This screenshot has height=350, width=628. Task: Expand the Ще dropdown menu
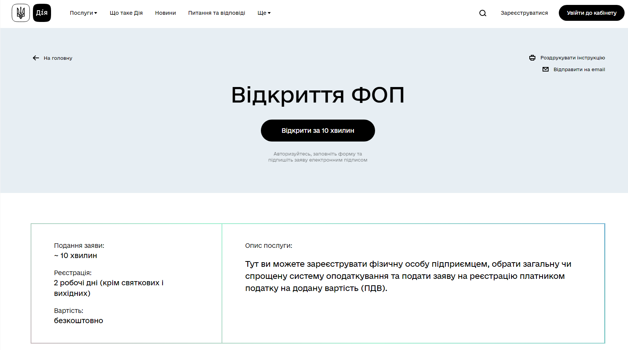pos(262,13)
